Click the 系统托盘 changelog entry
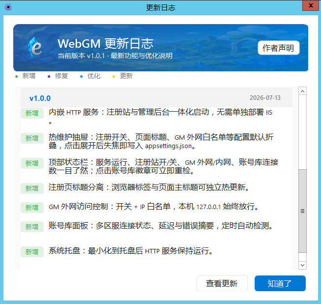Viewport: 321px width, 304px height. click(131, 251)
